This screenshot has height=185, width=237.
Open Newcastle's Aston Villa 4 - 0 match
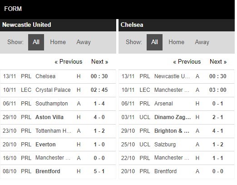(58, 117)
